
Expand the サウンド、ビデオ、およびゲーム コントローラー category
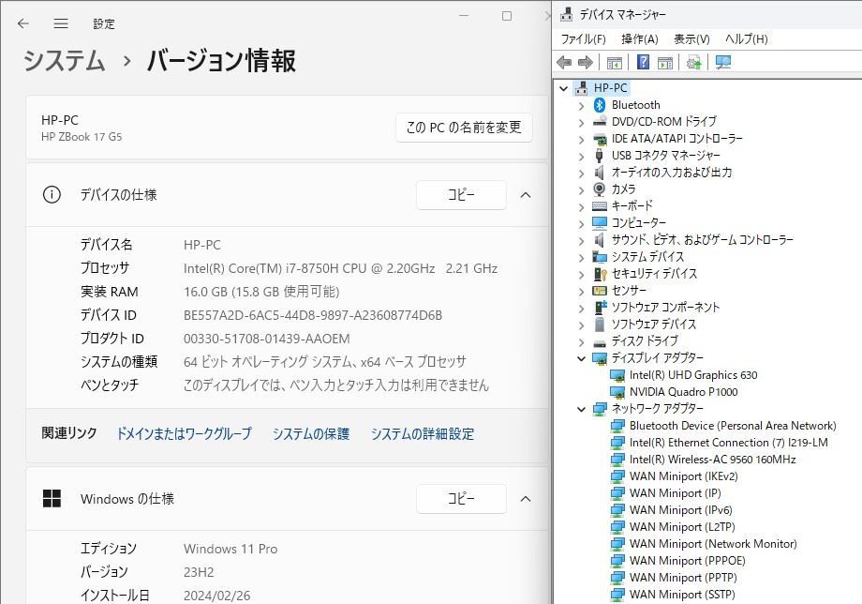point(582,240)
